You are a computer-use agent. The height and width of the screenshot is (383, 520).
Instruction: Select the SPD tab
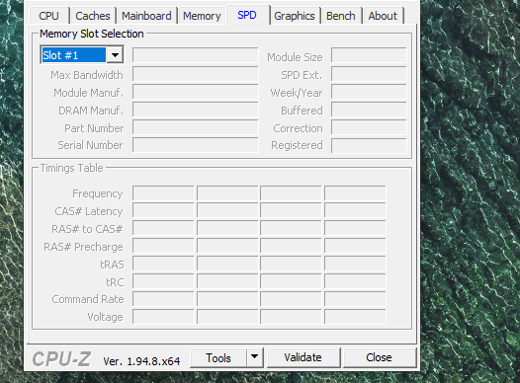point(247,15)
